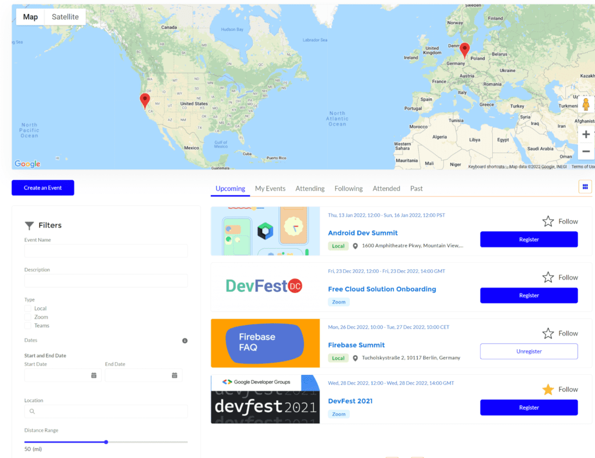Click the Local tag on Firebase Summit
This screenshot has width=595, height=458.
338,358
